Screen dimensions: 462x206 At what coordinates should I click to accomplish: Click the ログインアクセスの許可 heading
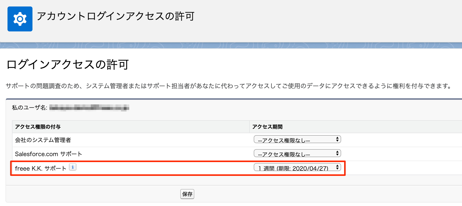pyautogui.click(x=68, y=65)
